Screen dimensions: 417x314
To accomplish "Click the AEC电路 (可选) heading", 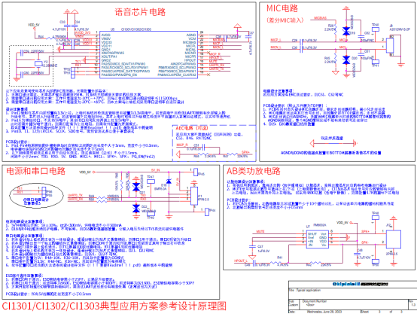I will [191, 128].
